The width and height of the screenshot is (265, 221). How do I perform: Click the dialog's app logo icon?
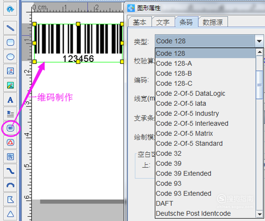(x=131, y=8)
